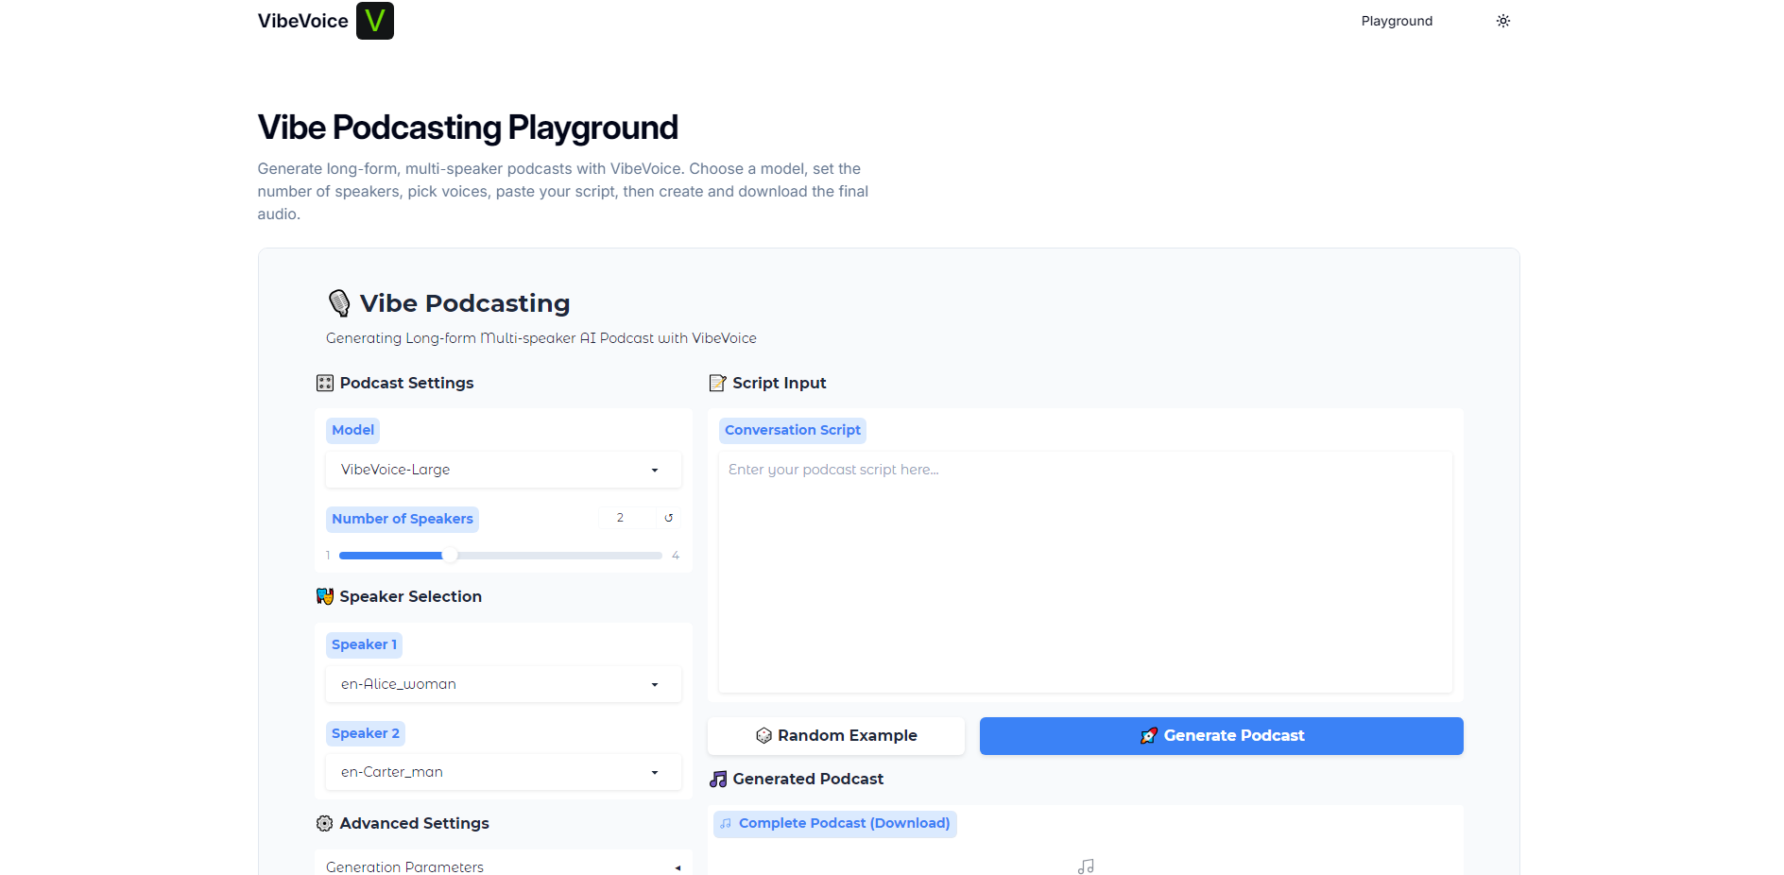
Task: Open the Speaker 2 en-Carter_man dropdown
Action: pyautogui.click(x=503, y=772)
